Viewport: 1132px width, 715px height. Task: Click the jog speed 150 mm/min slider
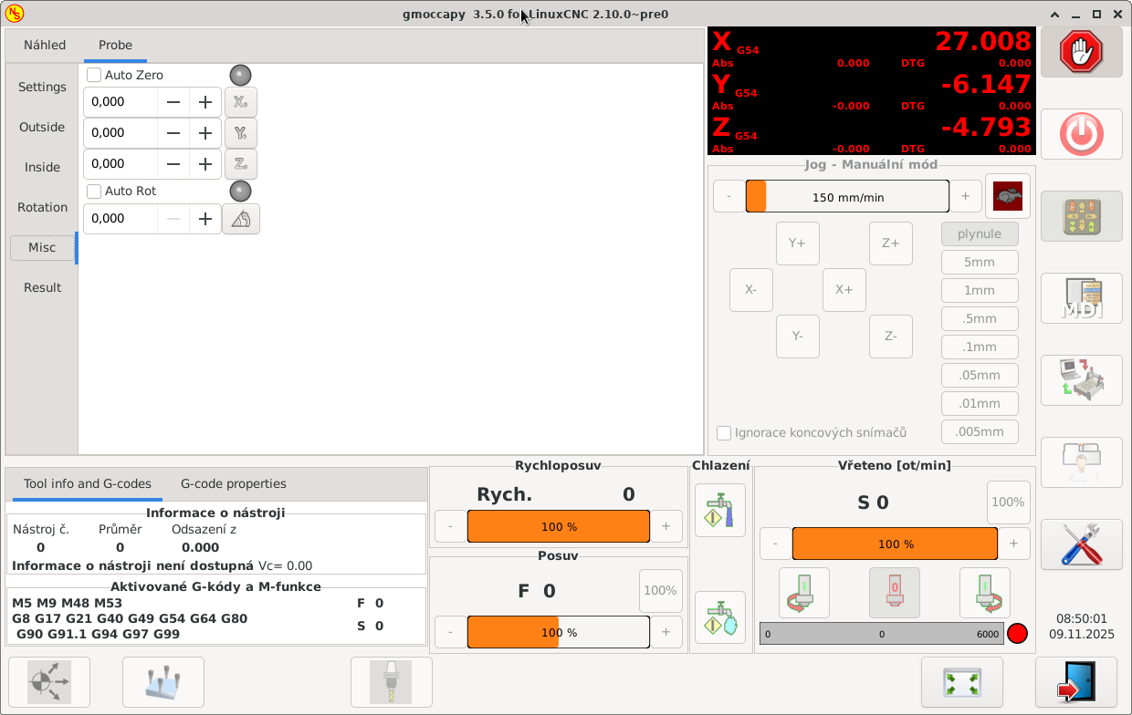(x=847, y=197)
